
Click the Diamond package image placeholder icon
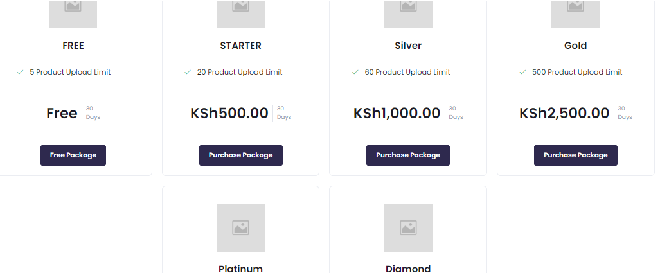coord(408,227)
